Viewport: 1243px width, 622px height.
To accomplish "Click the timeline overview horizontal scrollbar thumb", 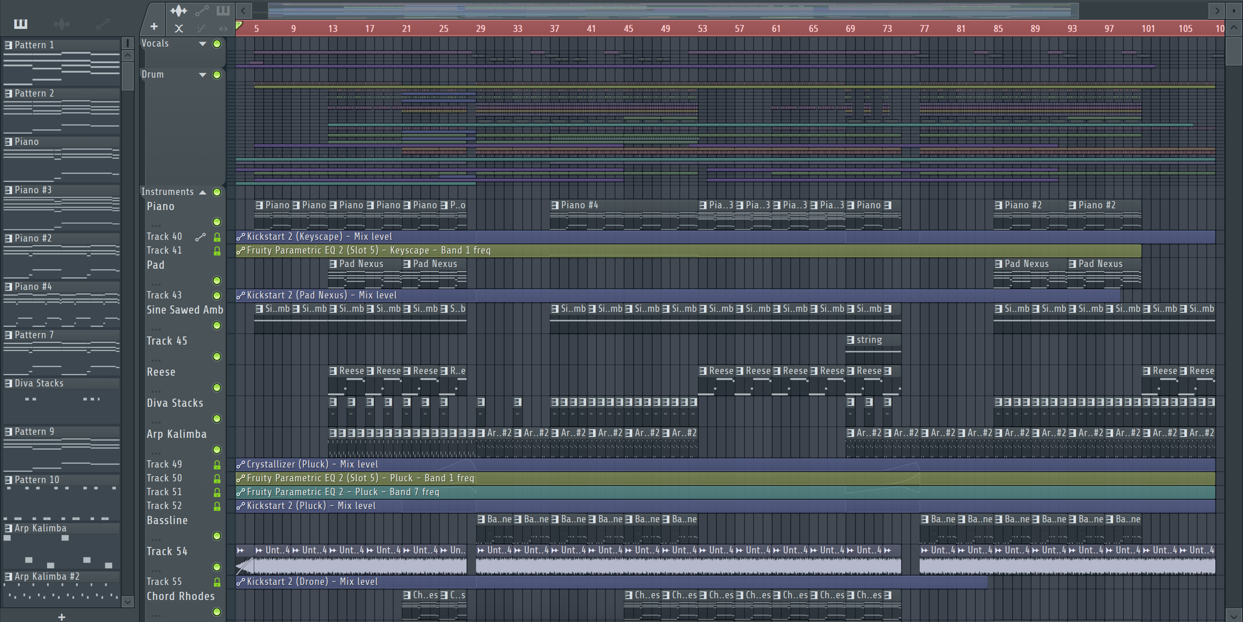I will click(673, 10).
